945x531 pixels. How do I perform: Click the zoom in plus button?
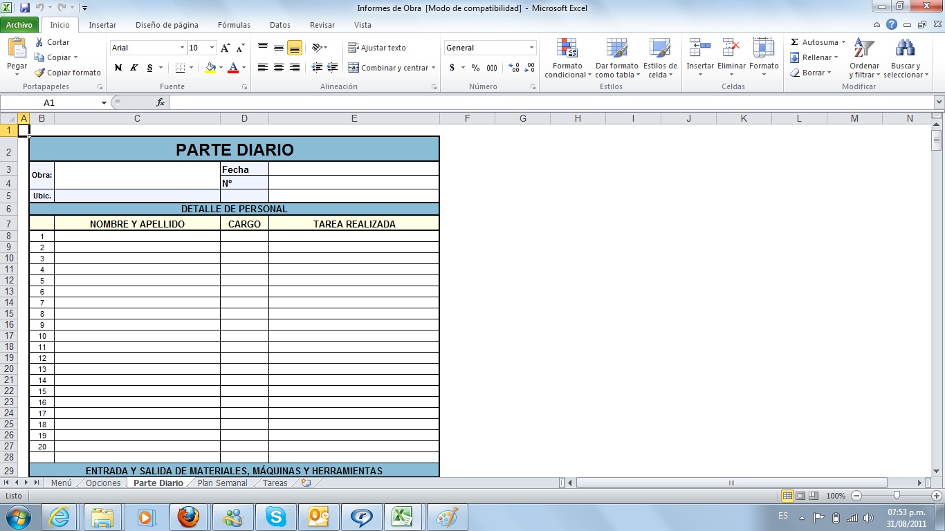(937, 496)
